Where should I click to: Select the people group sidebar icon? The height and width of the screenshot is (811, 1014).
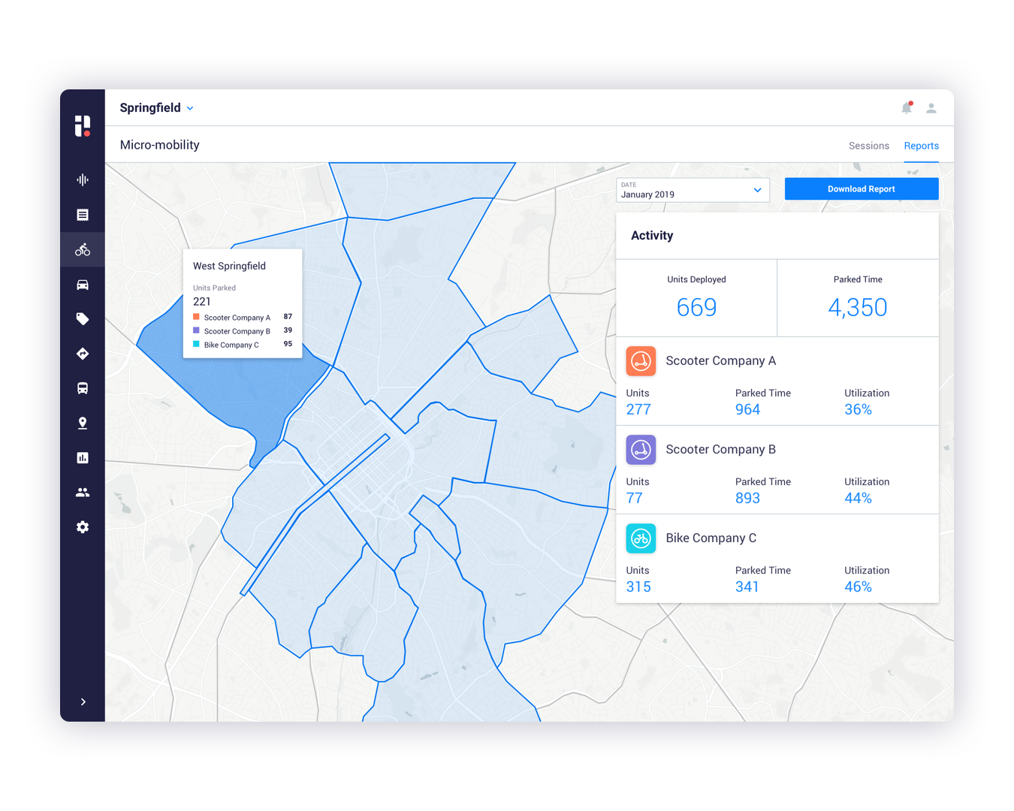83,493
